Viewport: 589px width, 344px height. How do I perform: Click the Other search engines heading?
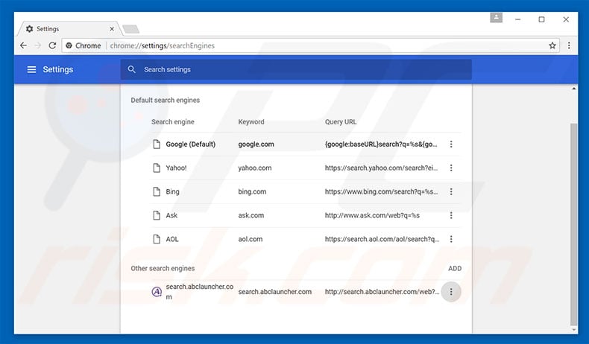163,268
